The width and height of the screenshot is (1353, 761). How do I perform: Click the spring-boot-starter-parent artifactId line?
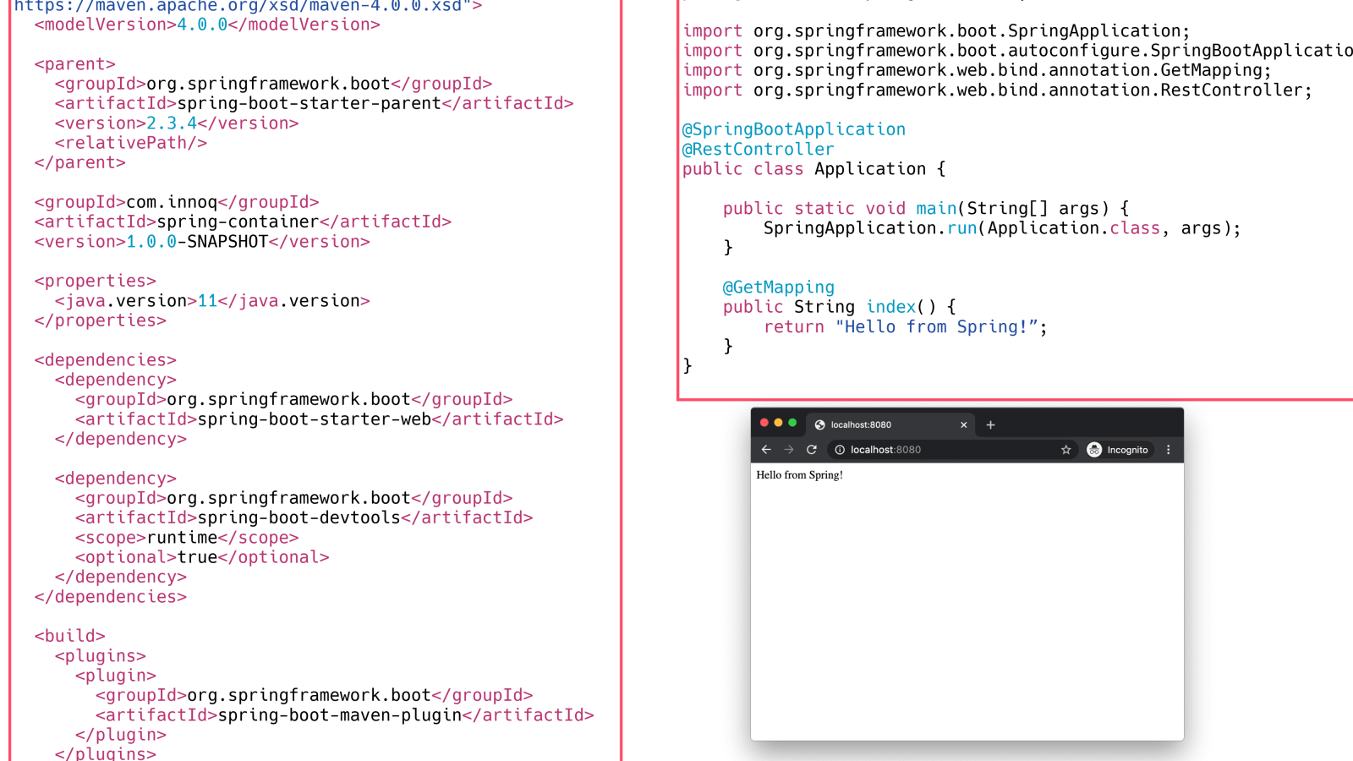click(314, 103)
